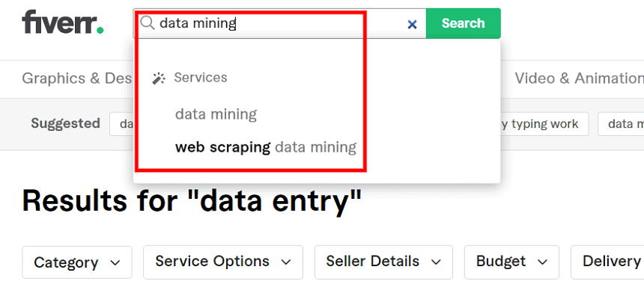Select the partially visible 'data m' suggested tag
The height and width of the screenshot is (305, 644).
point(621,124)
